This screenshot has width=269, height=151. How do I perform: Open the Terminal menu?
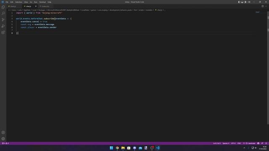click(x=42, y=2)
